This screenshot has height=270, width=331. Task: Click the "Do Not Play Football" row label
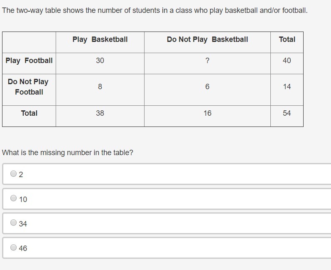click(x=29, y=87)
